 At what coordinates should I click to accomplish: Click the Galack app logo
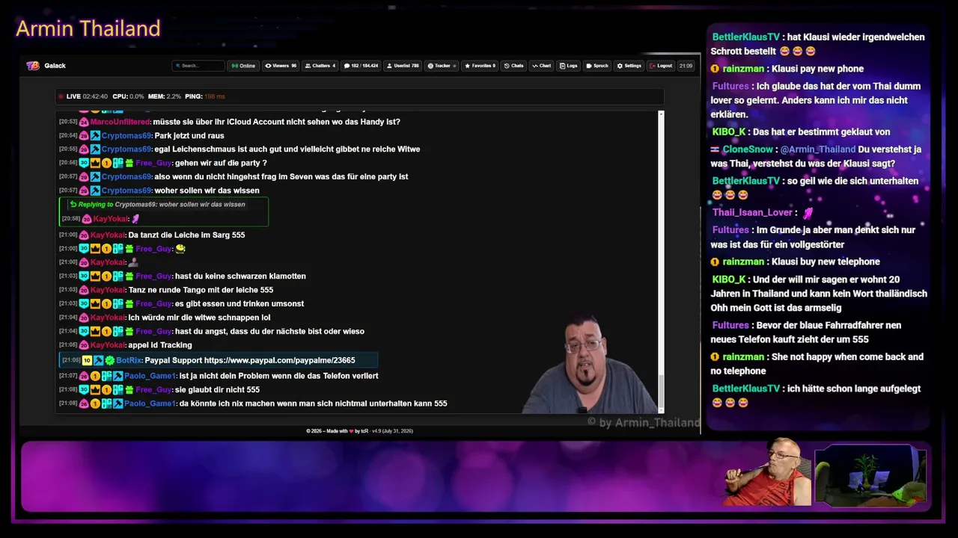tap(33, 66)
